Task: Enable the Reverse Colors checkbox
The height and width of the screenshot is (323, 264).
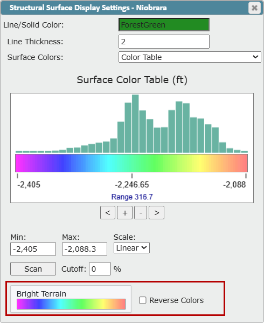Action: [142, 300]
